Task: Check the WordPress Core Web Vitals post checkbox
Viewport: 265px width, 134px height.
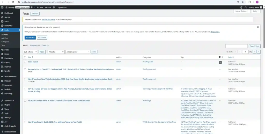Action: coord(25,79)
